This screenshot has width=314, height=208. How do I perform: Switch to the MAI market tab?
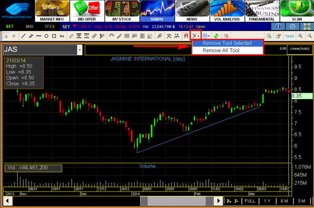(x=29, y=26)
